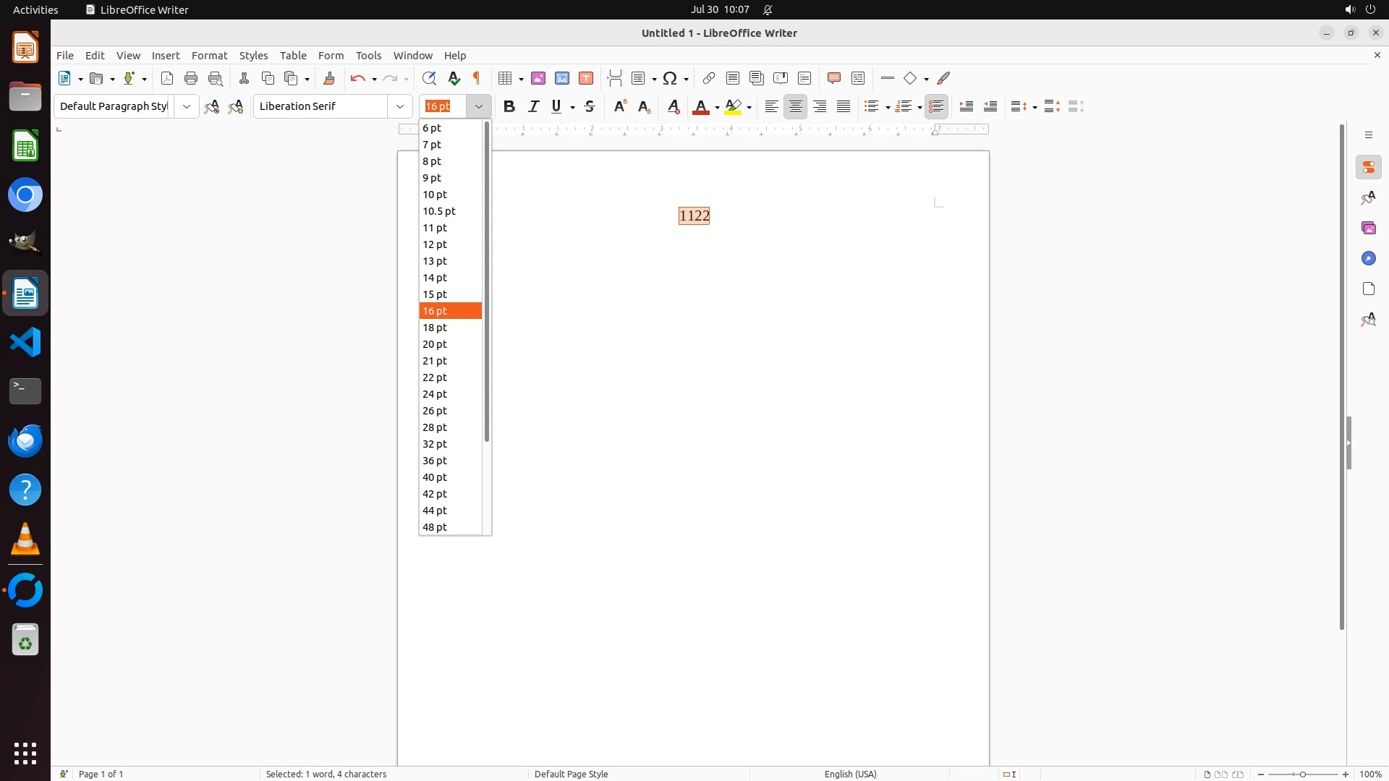Click the Insert Special Character icon
The width and height of the screenshot is (1389, 781).
point(670,78)
